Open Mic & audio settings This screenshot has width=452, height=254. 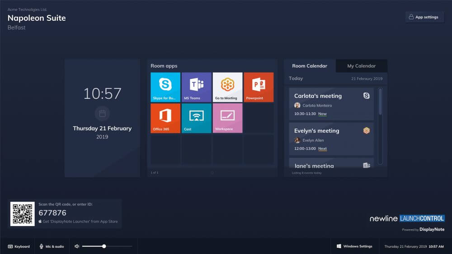(52, 246)
